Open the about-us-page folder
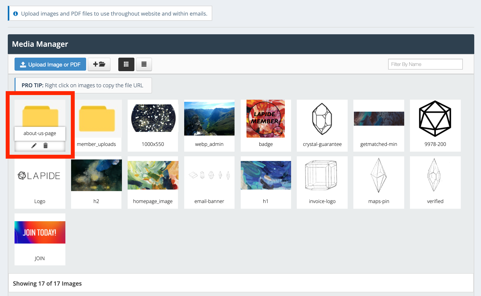The width and height of the screenshot is (481, 296). coord(40,114)
